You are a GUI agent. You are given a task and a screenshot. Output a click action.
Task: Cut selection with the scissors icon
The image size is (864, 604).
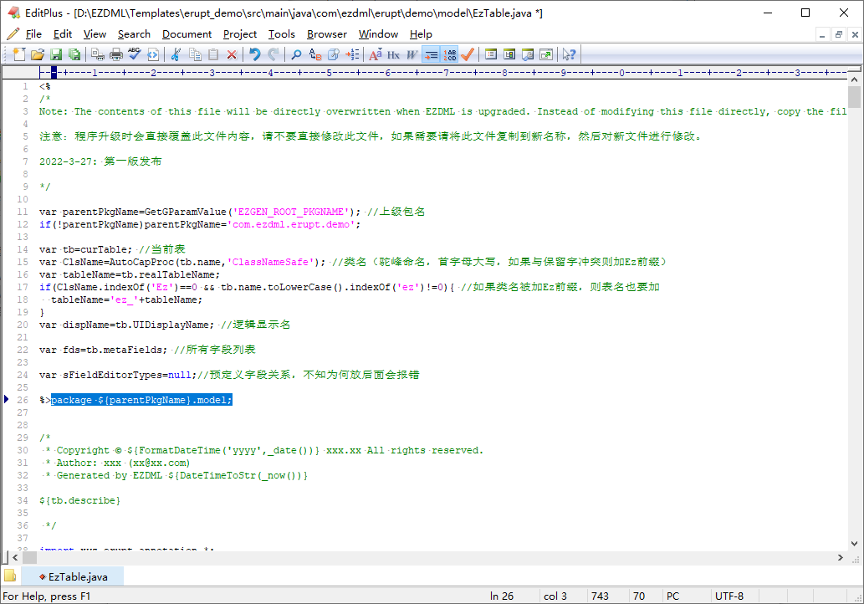tap(176, 54)
